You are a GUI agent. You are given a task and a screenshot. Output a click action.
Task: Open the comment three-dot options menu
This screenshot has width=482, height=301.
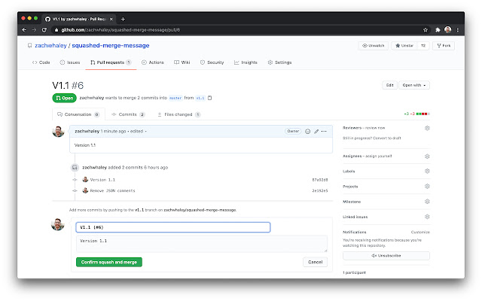(324, 132)
